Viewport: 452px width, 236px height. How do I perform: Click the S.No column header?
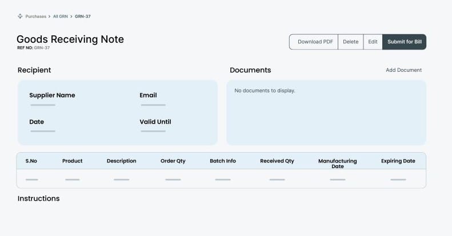[31, 161]
